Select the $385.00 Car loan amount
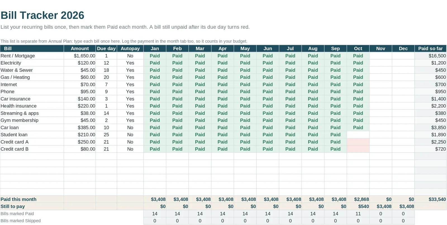The image size is (447, 225). [86, 127]
